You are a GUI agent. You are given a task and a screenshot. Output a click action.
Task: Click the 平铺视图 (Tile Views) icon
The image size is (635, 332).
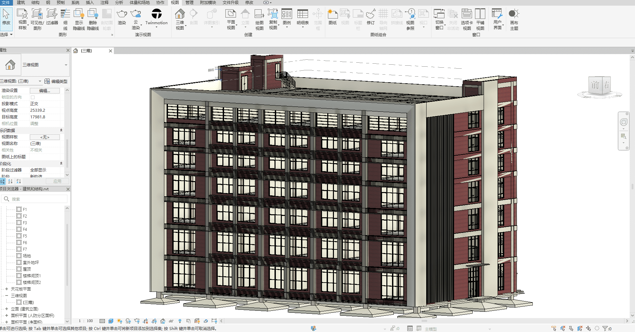point(480,14)
